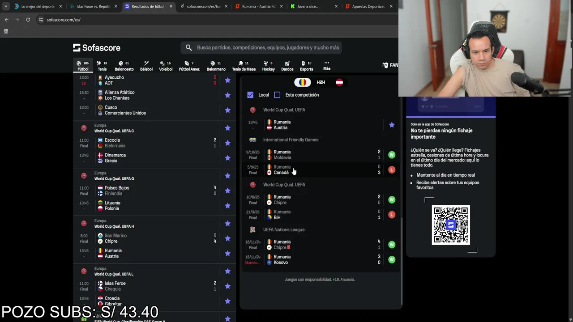Reload the page in browser
This screenshot has height=322, width=573.
point(28,20)
